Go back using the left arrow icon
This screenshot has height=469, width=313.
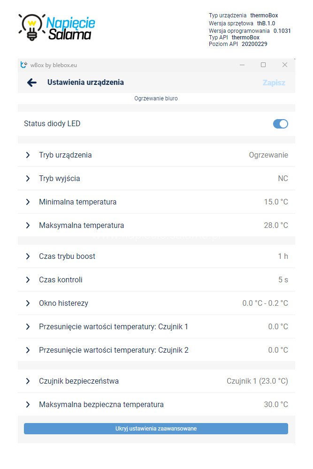[32, 83]
